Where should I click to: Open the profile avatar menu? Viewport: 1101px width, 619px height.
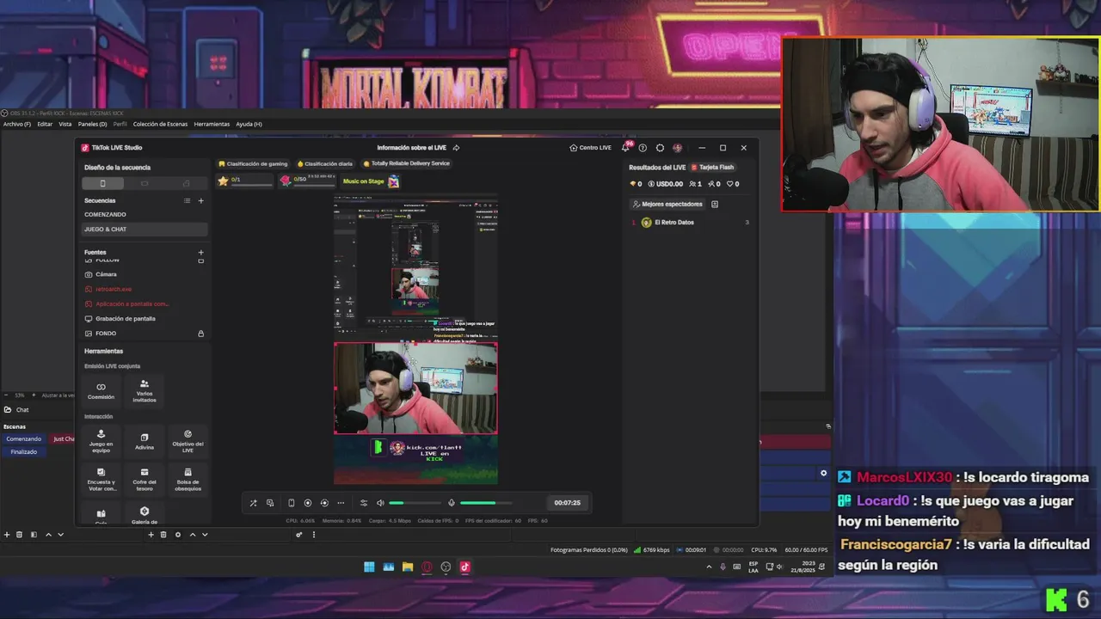[x=678, y=148]
